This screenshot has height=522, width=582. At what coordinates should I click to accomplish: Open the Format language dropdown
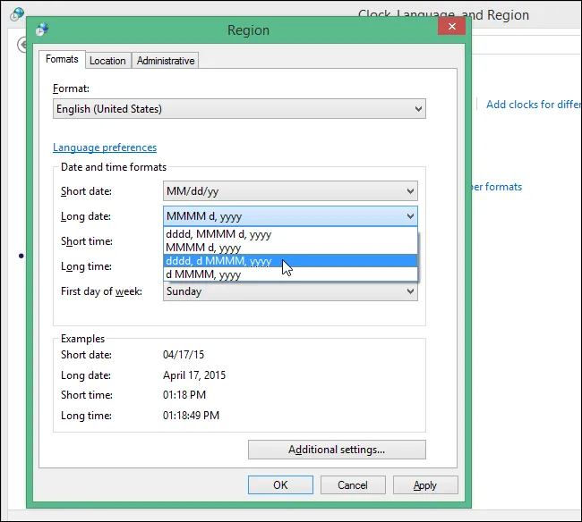click(x=239, y=109)
